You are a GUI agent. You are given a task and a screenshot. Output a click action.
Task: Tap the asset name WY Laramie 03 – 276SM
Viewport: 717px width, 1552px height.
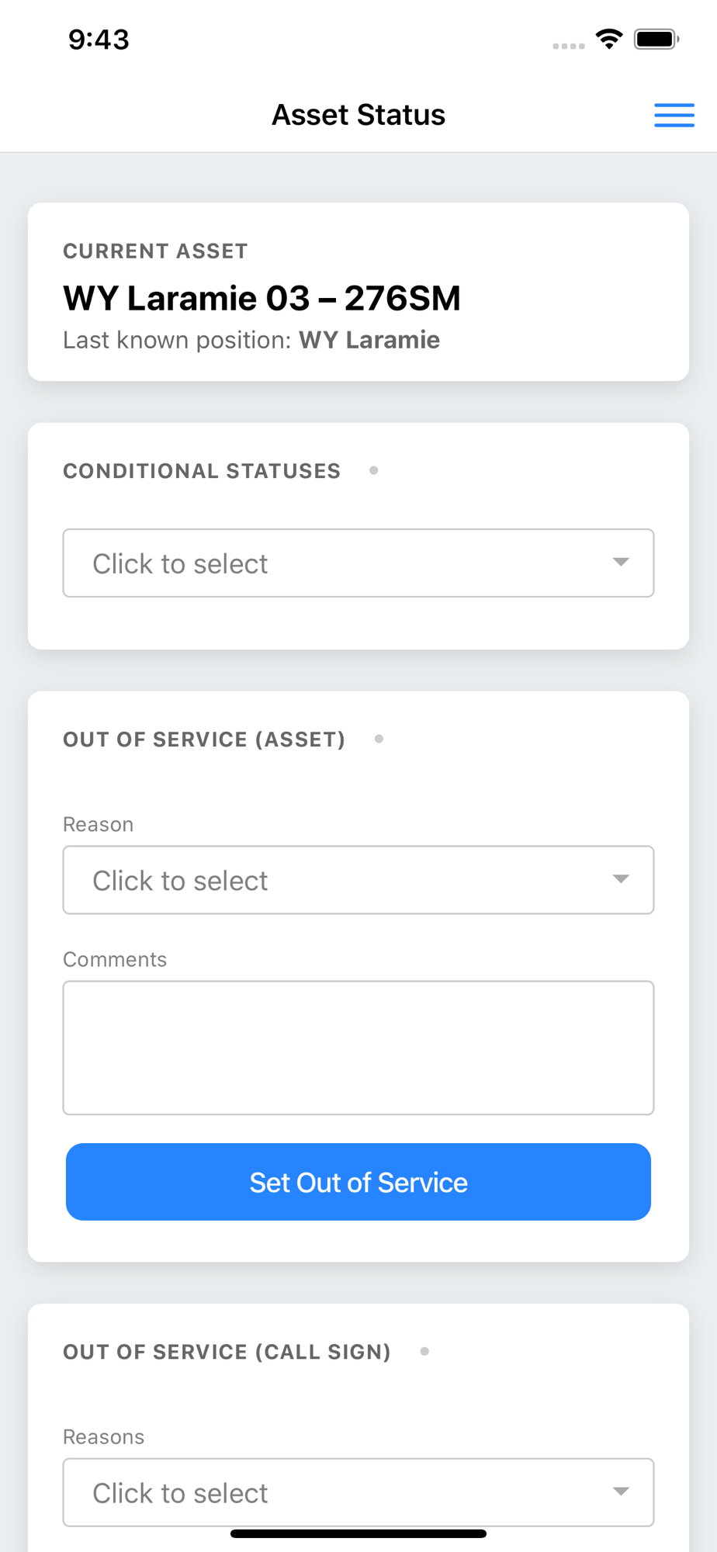click(x=262, y=298)
